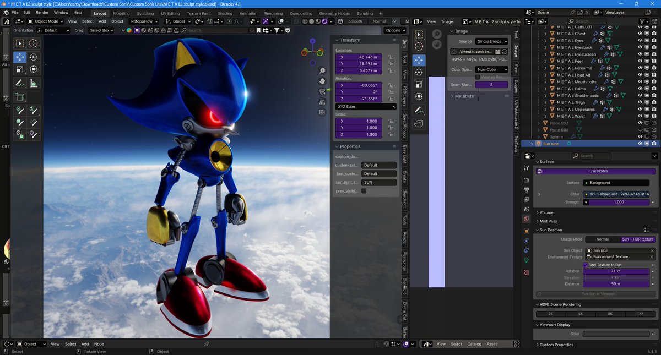The height and width of the screenshot is (355, 661).
Task: Toggle the camera view icon in viewport
Action: [322, 91]
